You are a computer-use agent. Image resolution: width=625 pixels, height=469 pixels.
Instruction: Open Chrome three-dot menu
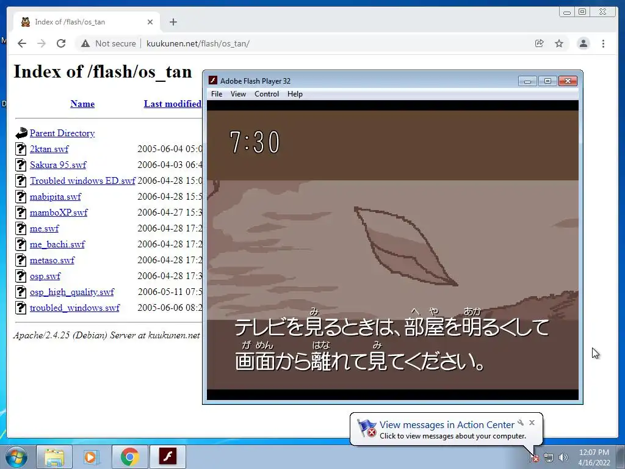tap(604, 43)
